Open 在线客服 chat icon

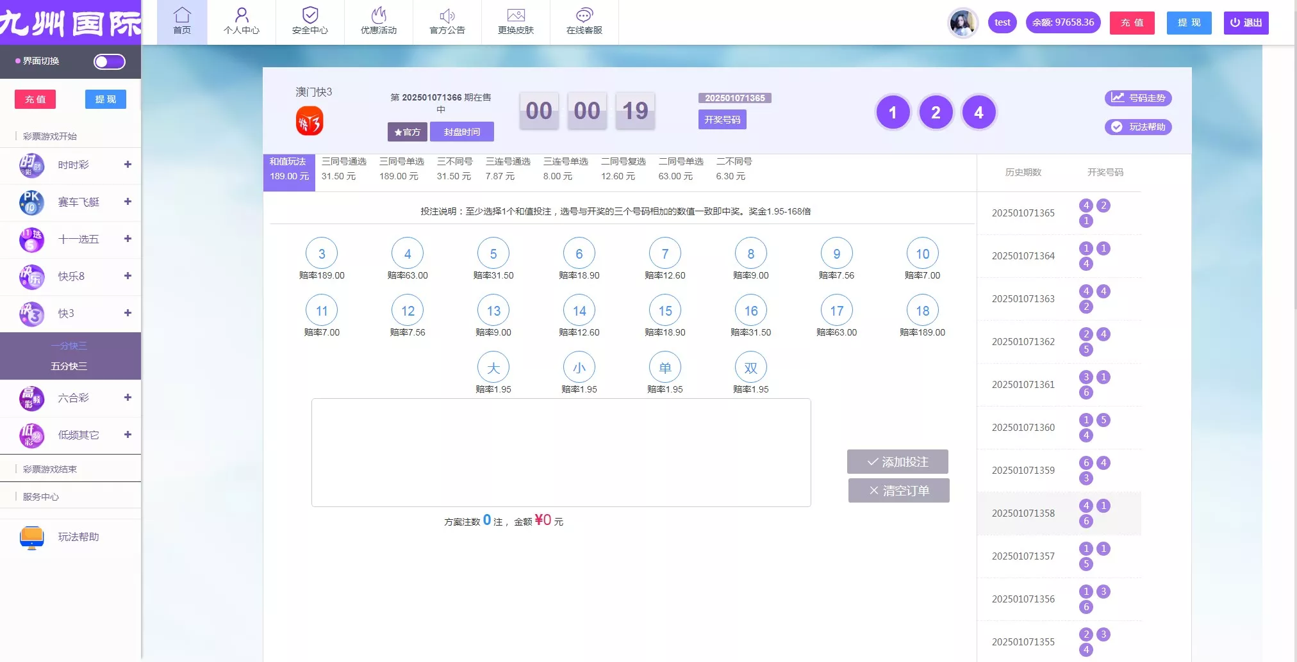coord(584,15)
